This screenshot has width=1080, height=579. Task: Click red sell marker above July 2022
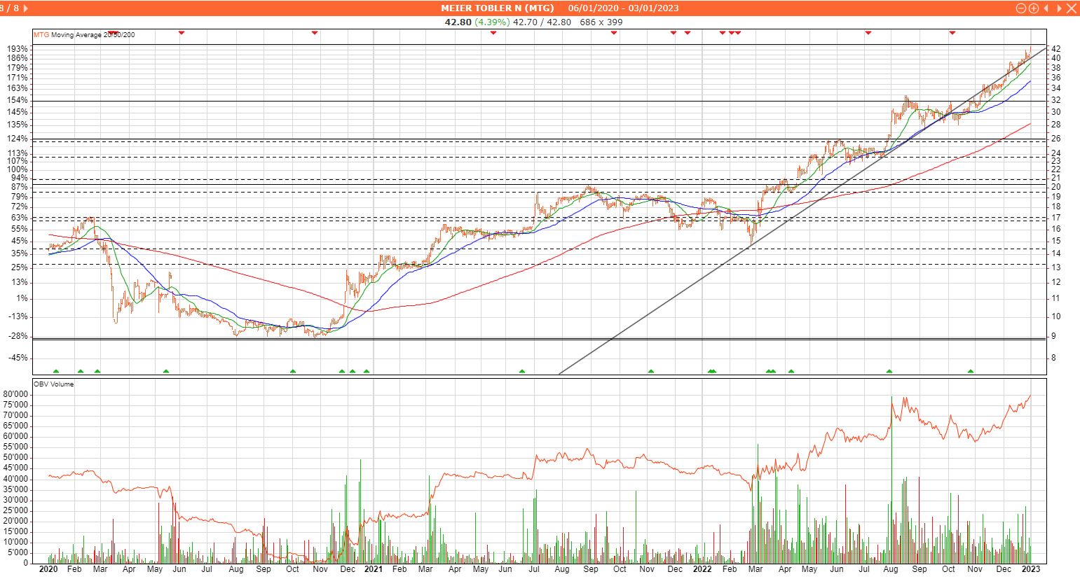(868, 33)
